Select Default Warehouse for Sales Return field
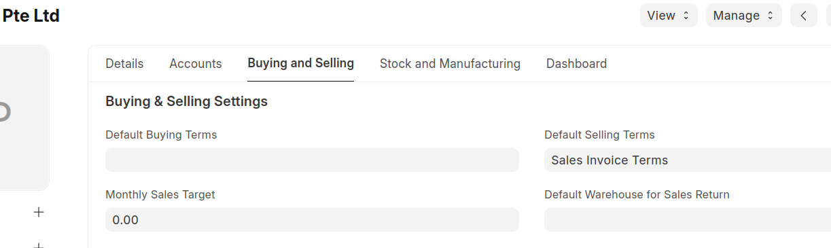The height and width of the screenshot is (248, 831). pos(688,220)
